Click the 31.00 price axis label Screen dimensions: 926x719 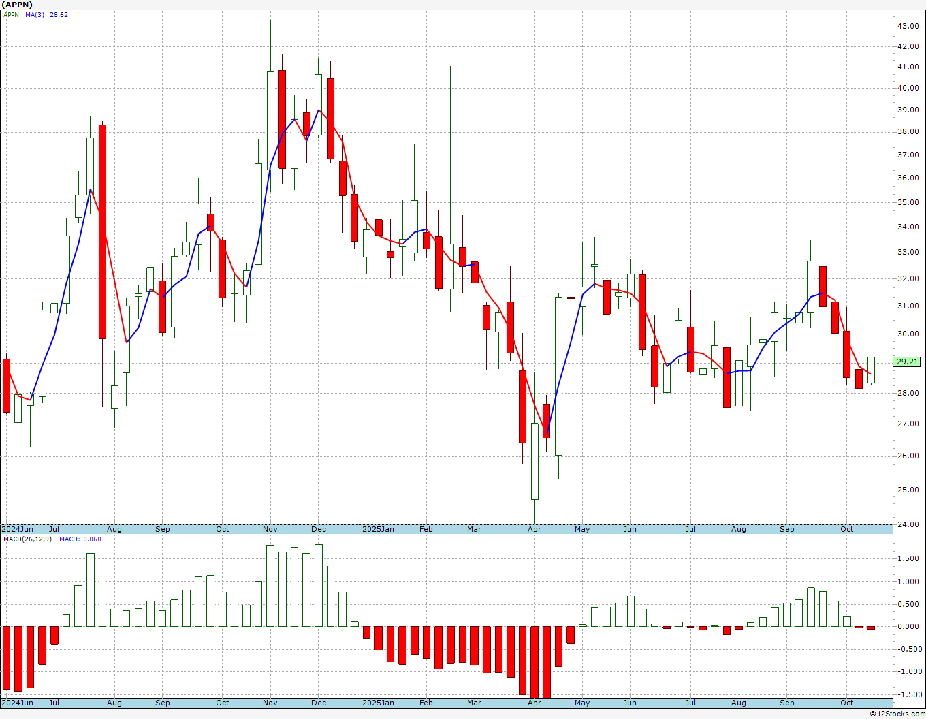click(908, 306)
